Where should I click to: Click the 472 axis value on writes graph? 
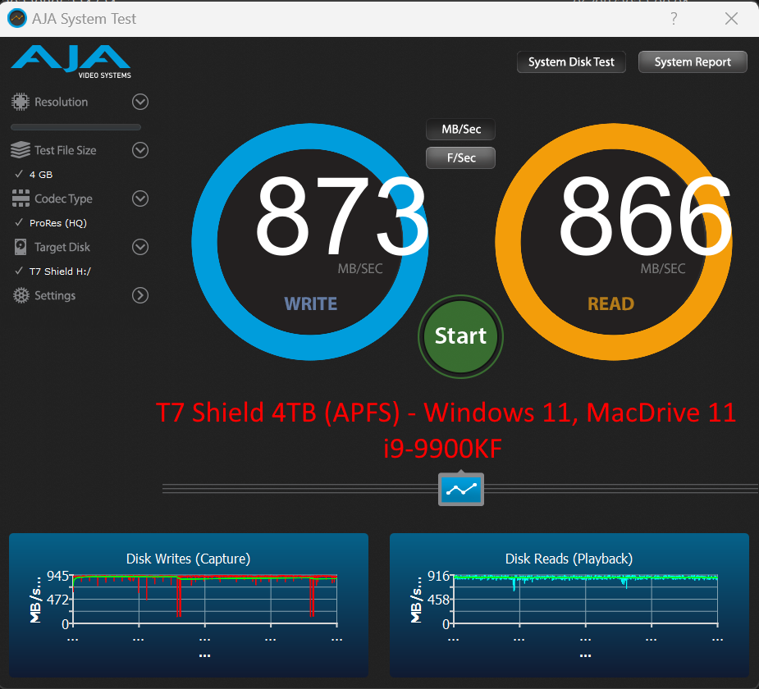[57, 600]
